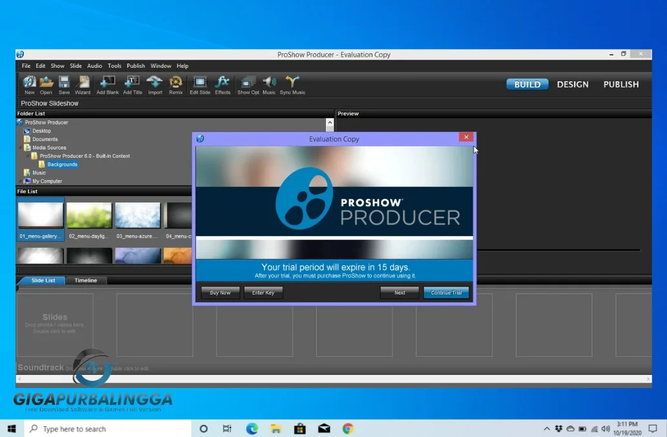
Task: Click the Enter Key button
Action: coord(263,292)
